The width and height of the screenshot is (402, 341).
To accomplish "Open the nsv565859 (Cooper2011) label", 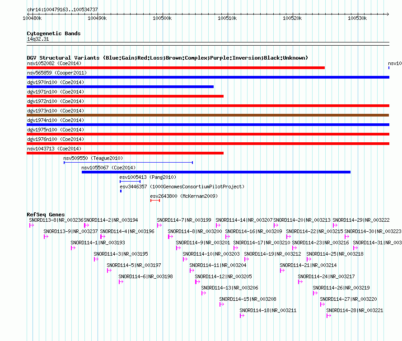I will [57, 73].
